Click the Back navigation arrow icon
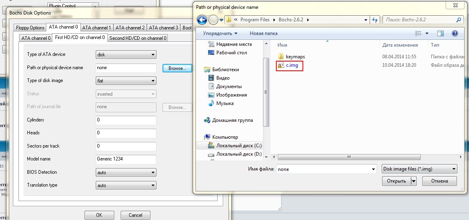This screenshot has width=469, height=220. 202,20
